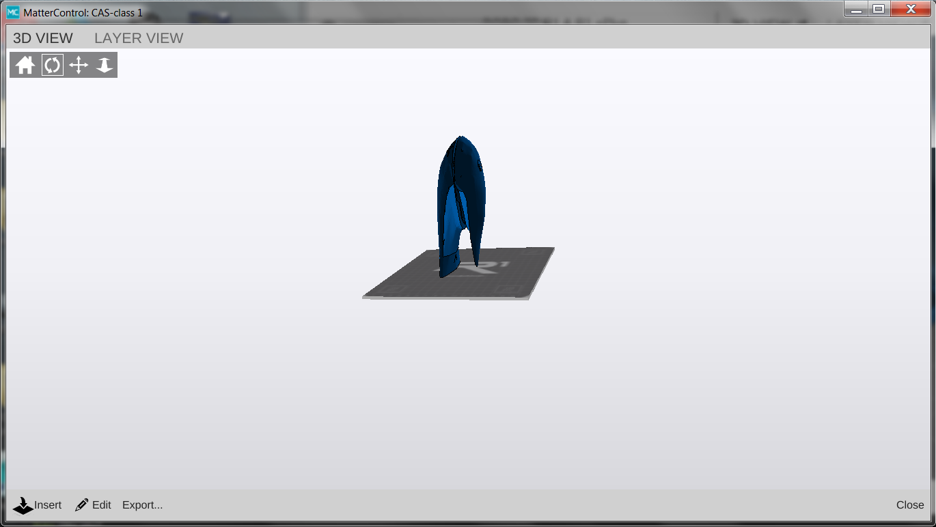Open the Export... dialog

click(142, 505)
